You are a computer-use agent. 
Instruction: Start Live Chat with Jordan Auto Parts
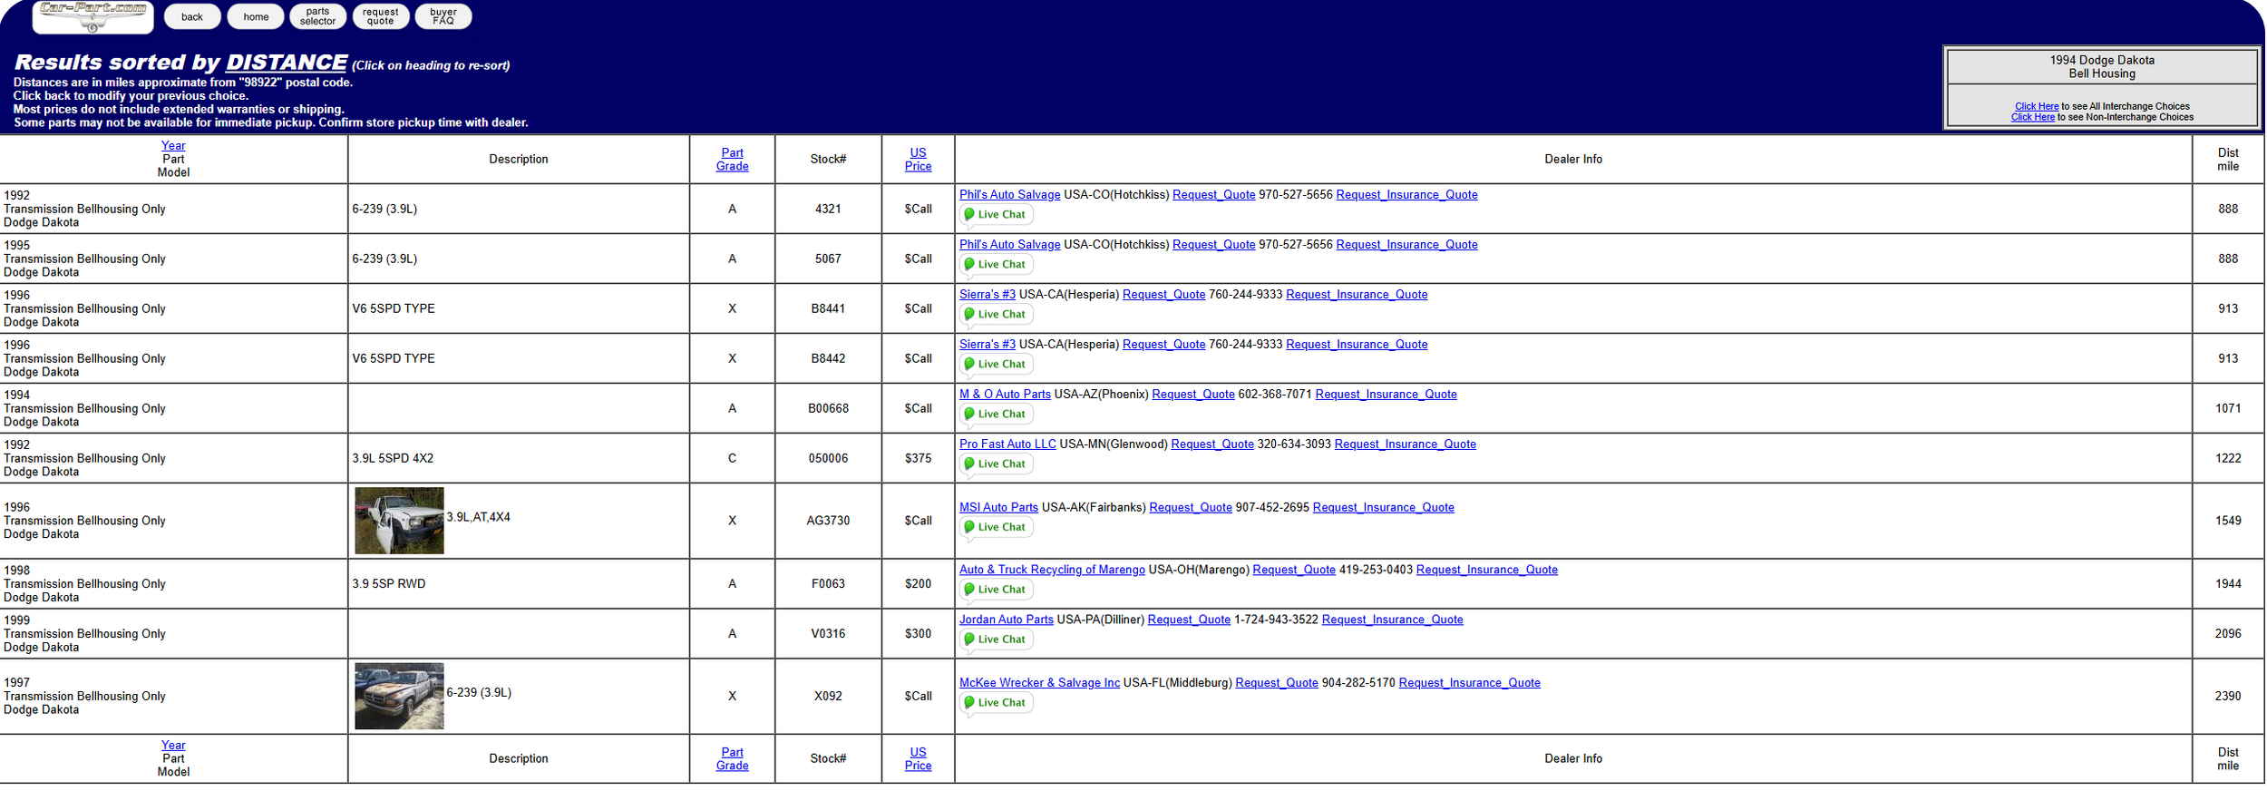click(996, 640)
